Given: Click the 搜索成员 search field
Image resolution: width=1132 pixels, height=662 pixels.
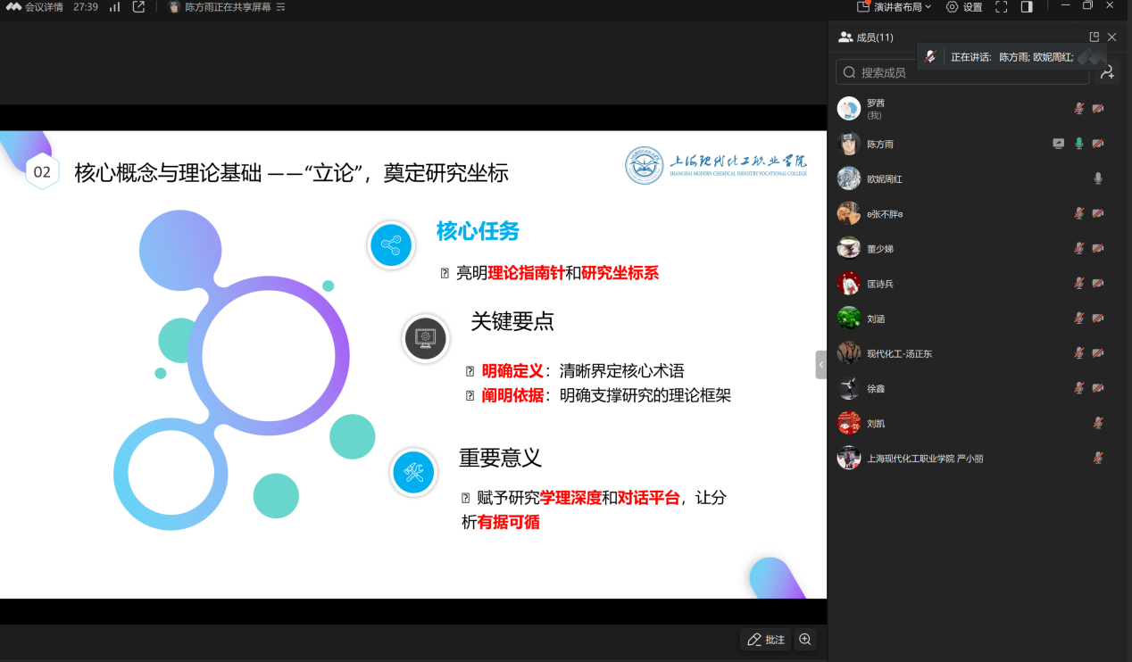Looking at the screenshot, I should point(962,72).
